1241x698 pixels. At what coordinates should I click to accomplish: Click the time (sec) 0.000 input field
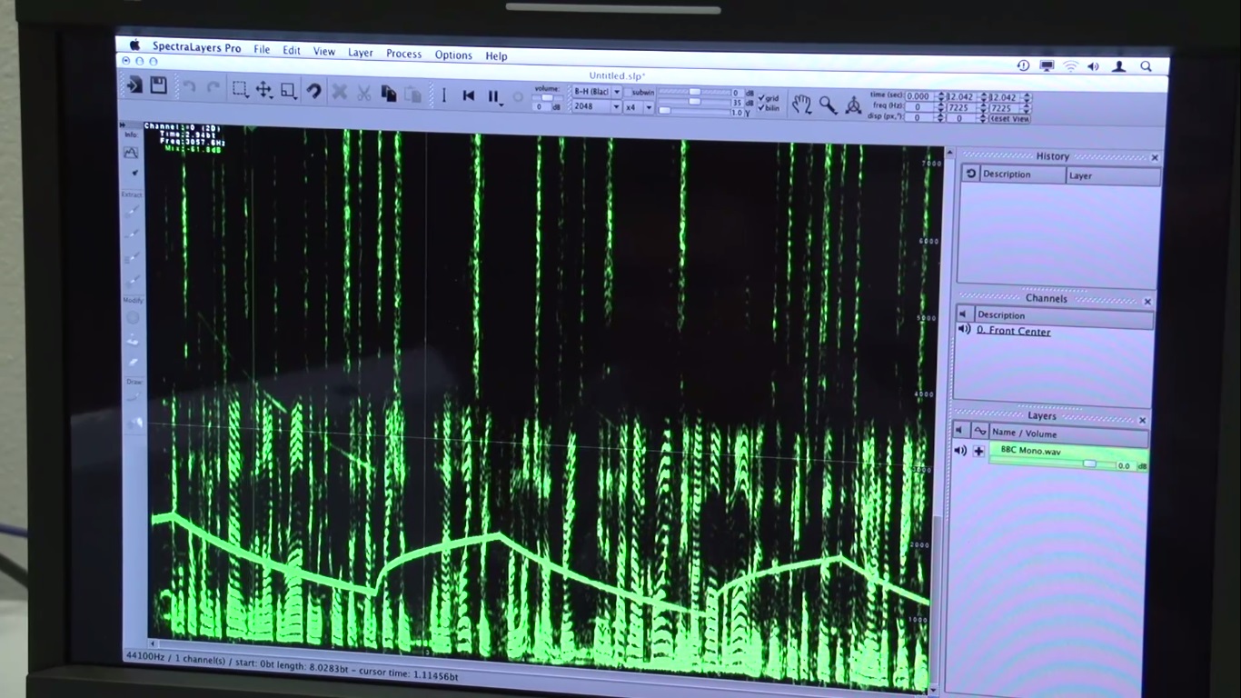919,96
